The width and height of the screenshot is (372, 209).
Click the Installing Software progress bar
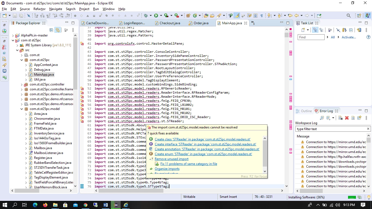click(352, 197)
